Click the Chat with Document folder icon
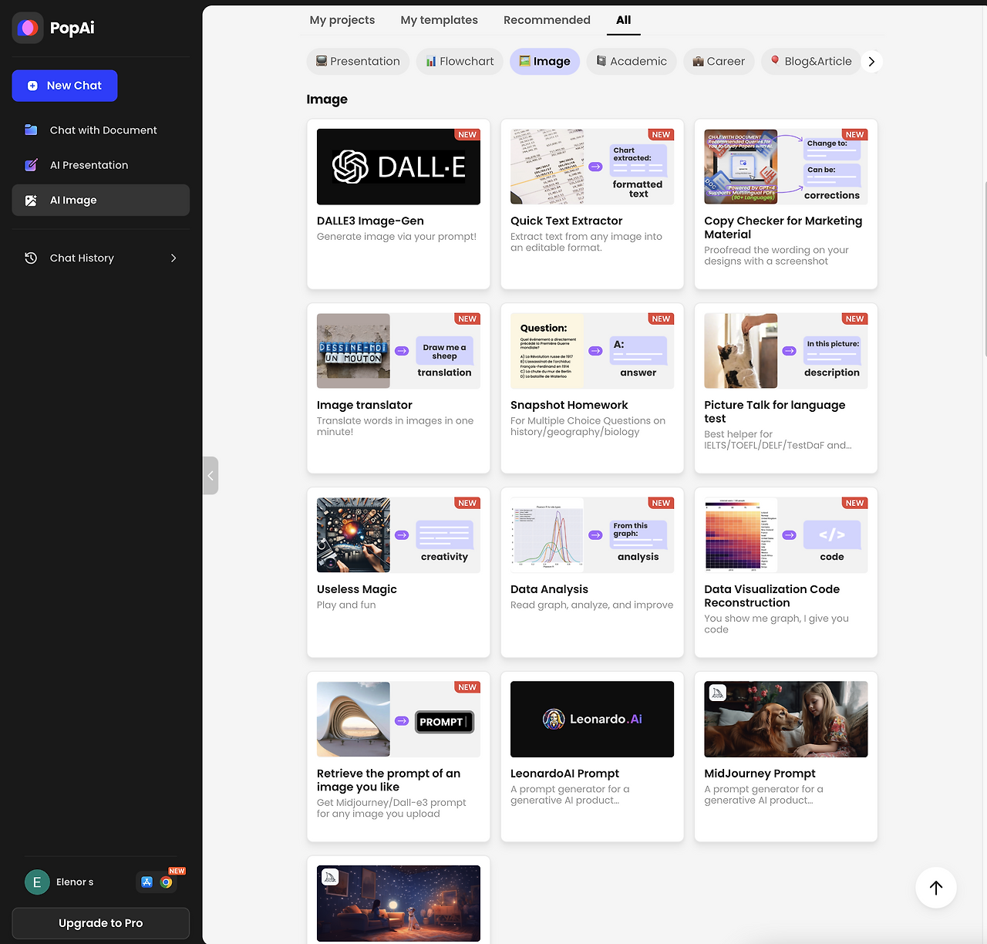This screenshot has width=987, height=944. coord(31,130)
